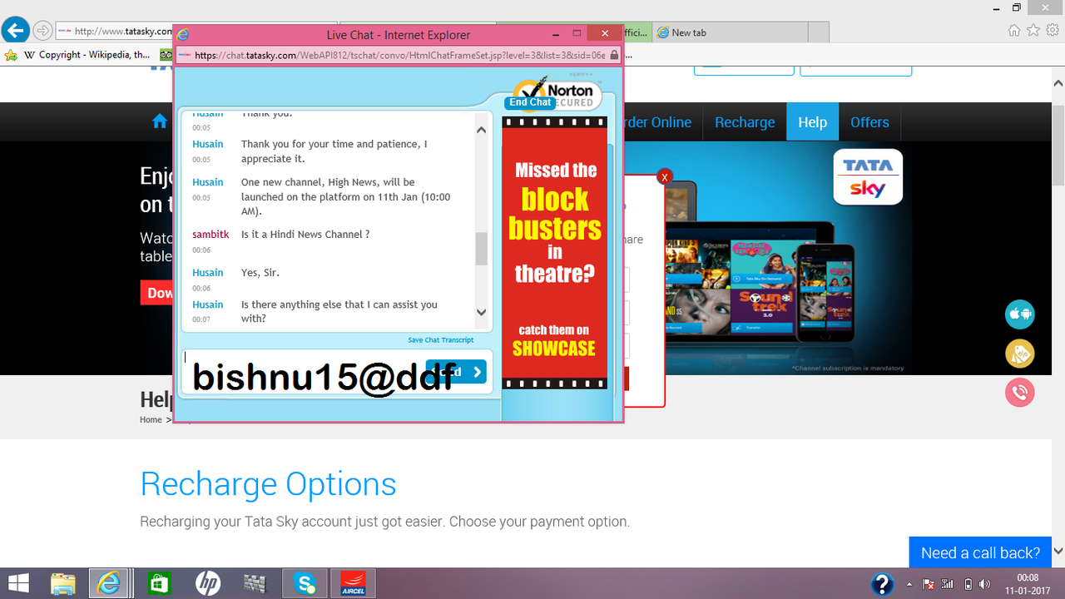Screen dimensions: 1065x599
Task: Click message 'Is it a Hindi News Channel ?'
Action: pyautogui.click(x=305, y=235)
